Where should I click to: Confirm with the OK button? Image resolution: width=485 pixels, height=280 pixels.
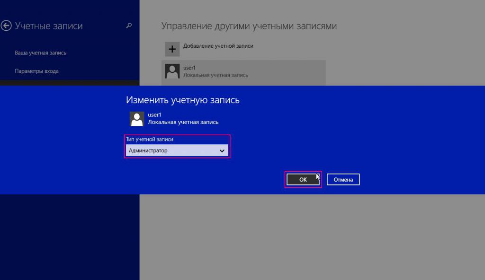point(303,180)
